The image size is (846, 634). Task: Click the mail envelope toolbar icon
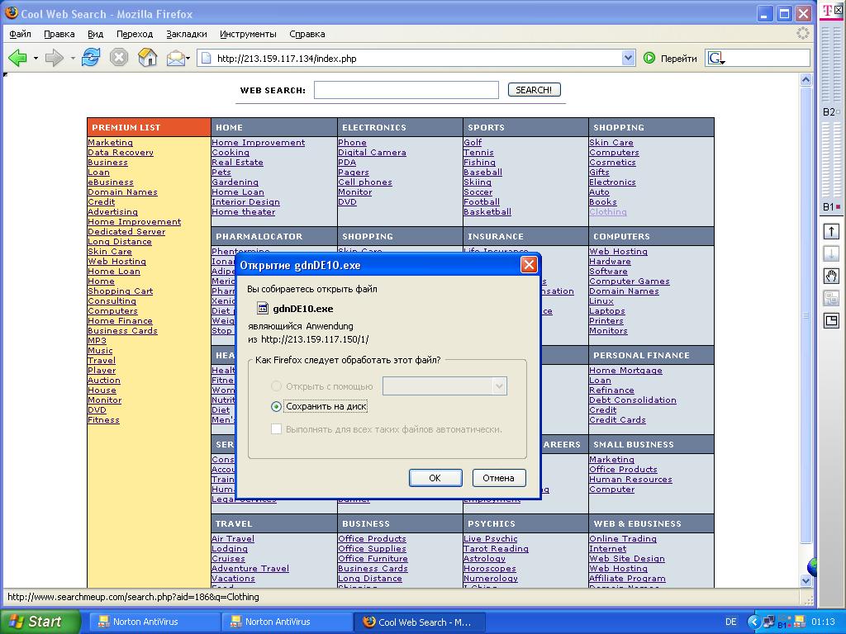point(175,58)
